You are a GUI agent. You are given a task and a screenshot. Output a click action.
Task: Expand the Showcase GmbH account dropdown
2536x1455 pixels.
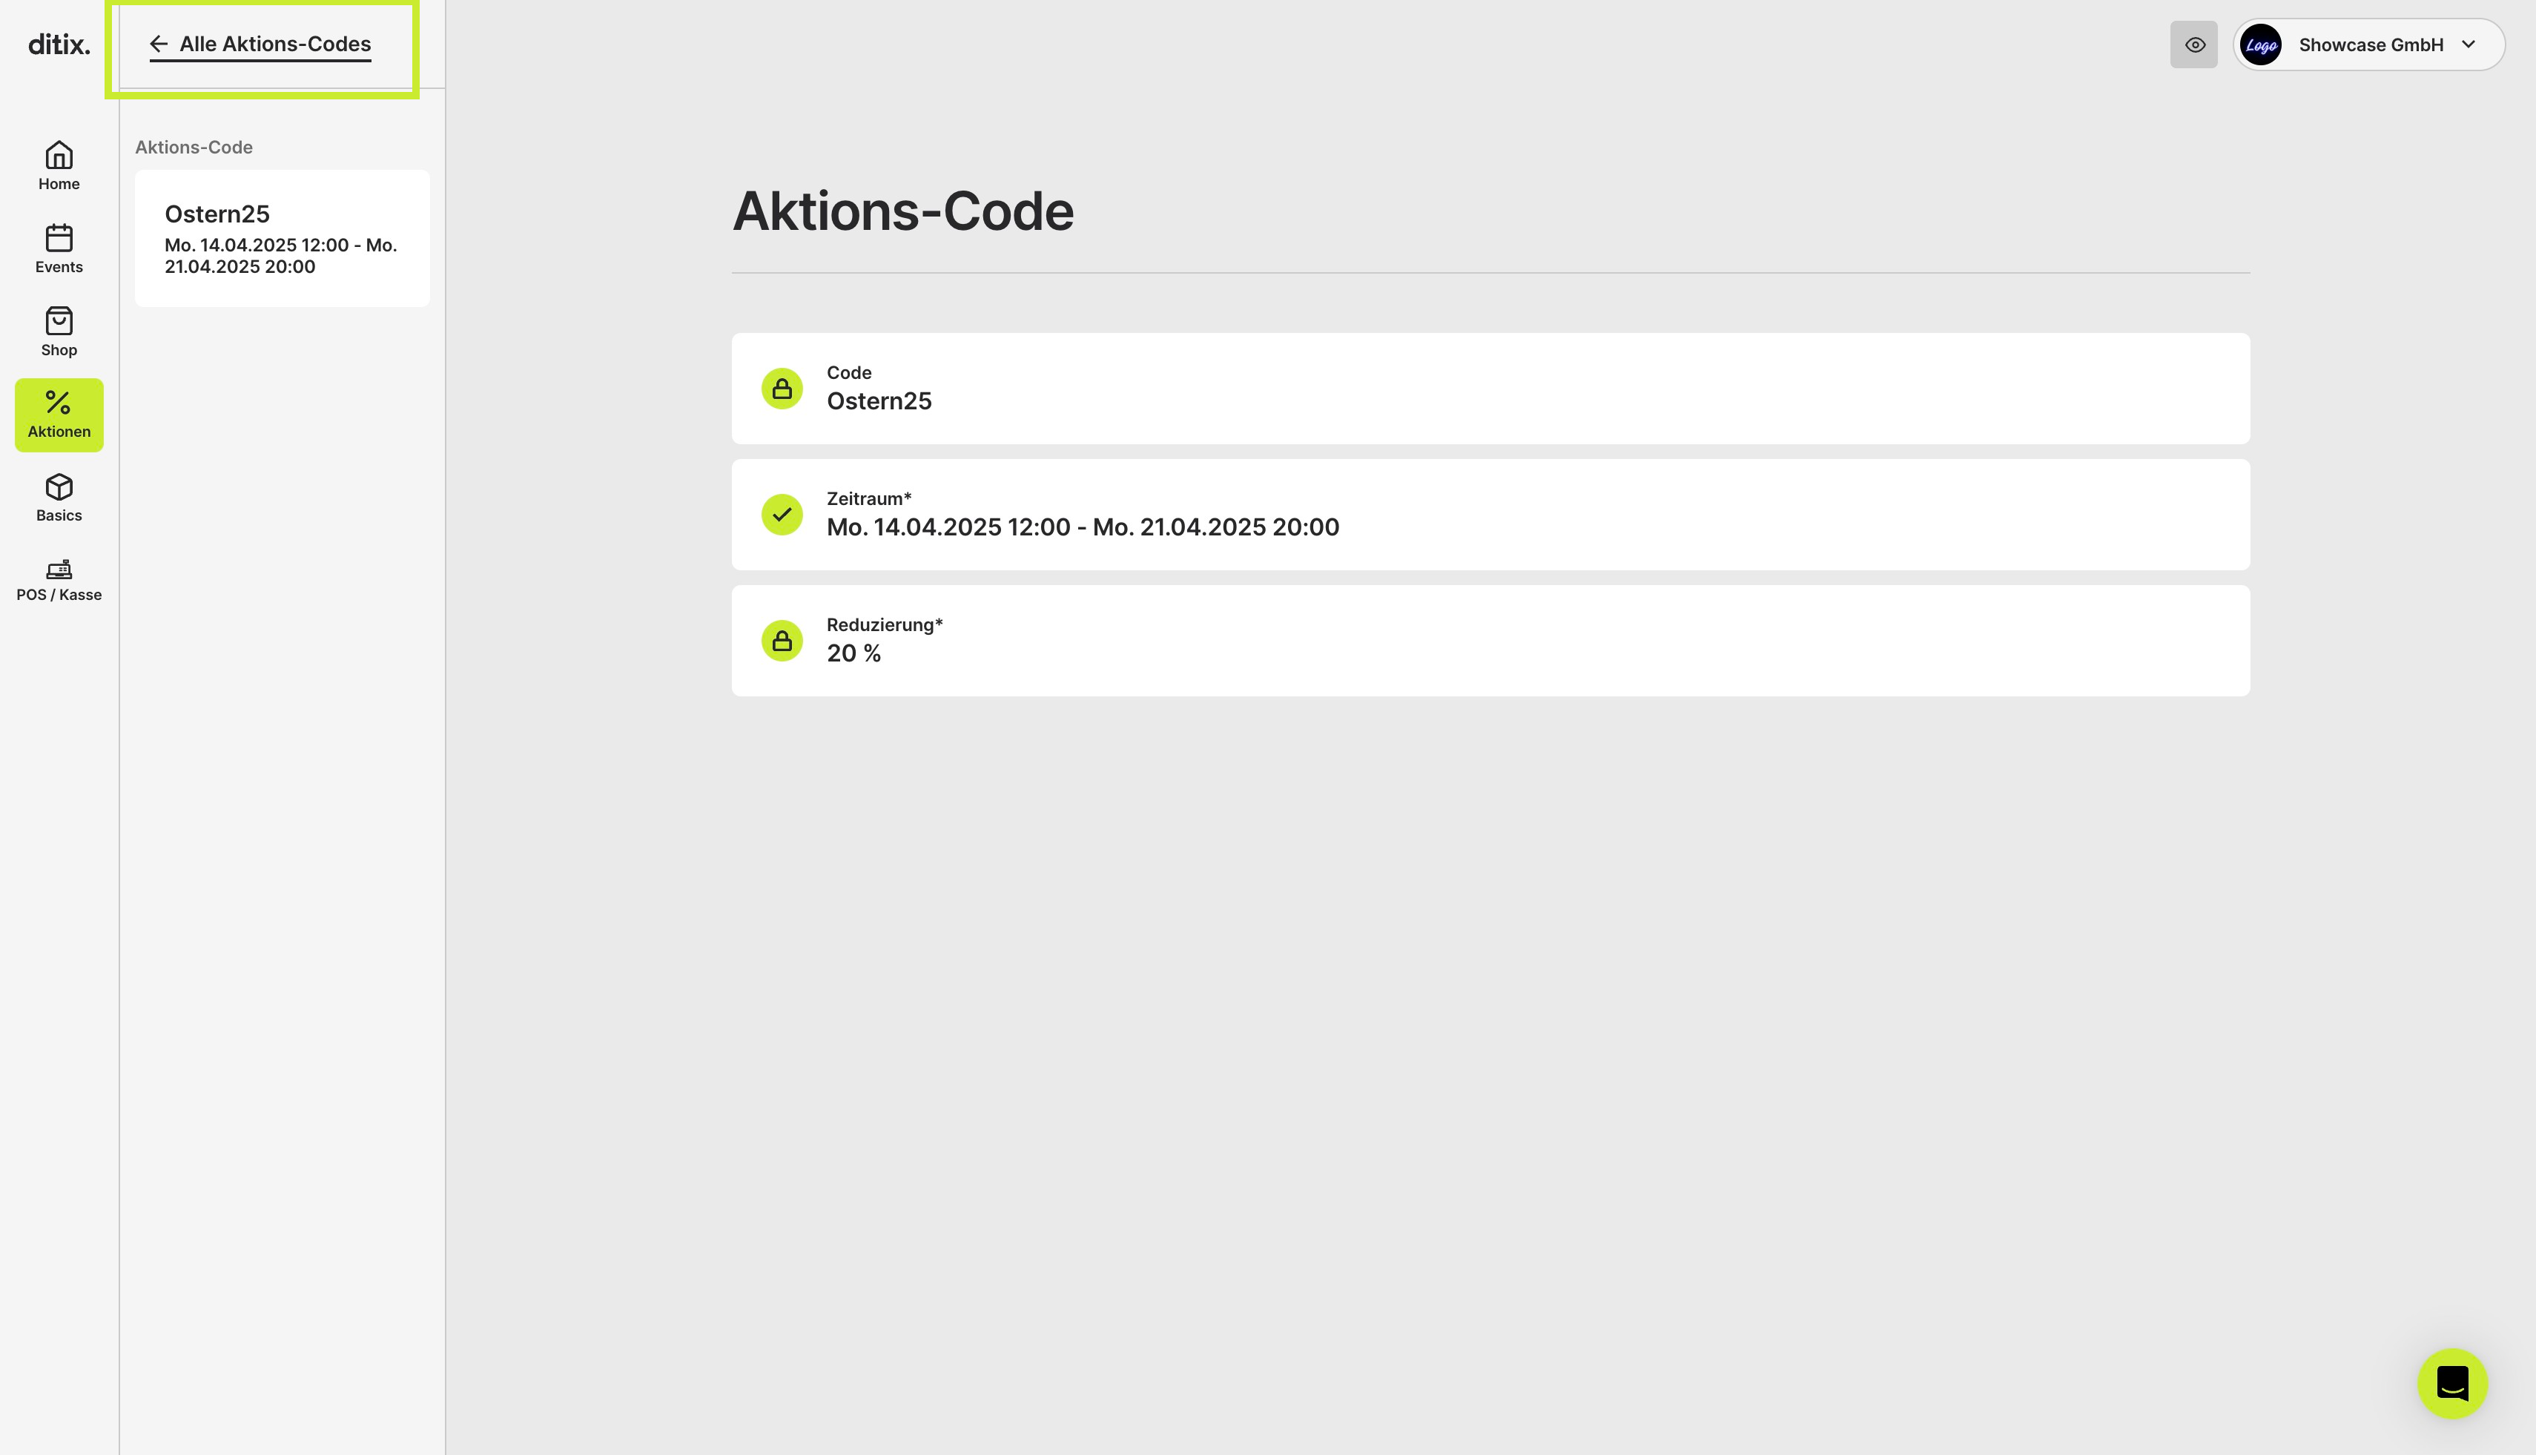(2369, 45)
